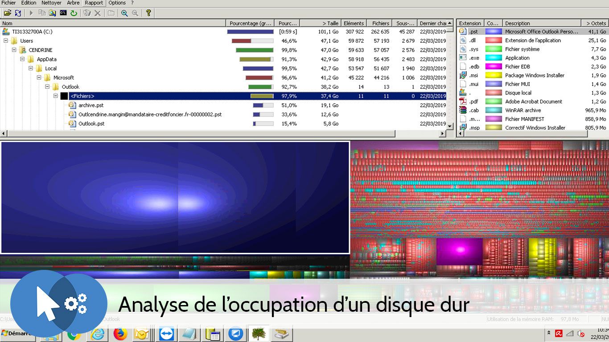This screenshot has width=609, height=342.
Task: Click the zoom out magnifier icon
Action: click(x=135, y=13)
